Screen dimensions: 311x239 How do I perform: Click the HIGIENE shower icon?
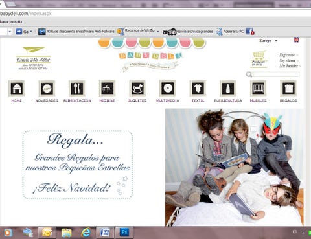(x=107, y=88)
